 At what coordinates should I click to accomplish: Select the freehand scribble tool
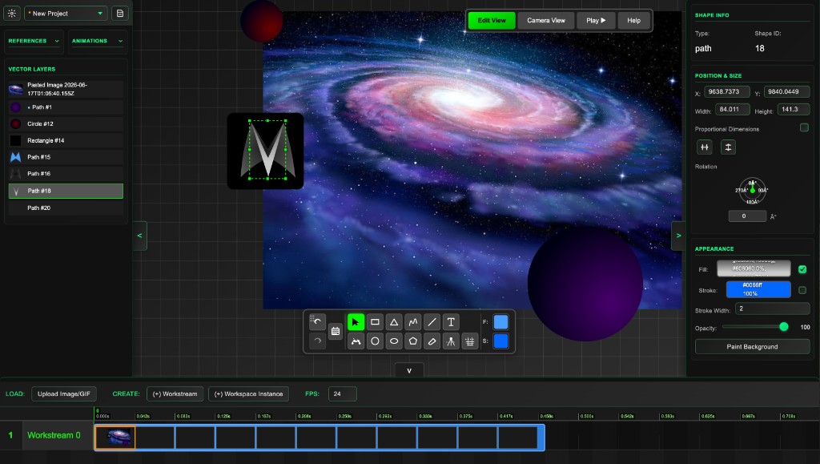point(413,321)
